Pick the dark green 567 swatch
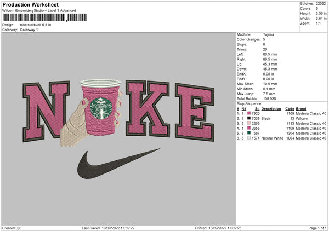The width and height of the screenshot is (329, 232). point(250,133)
